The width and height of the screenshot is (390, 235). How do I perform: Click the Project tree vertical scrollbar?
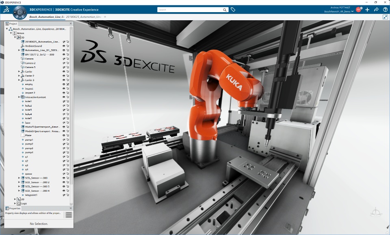(x=71, y=107)
